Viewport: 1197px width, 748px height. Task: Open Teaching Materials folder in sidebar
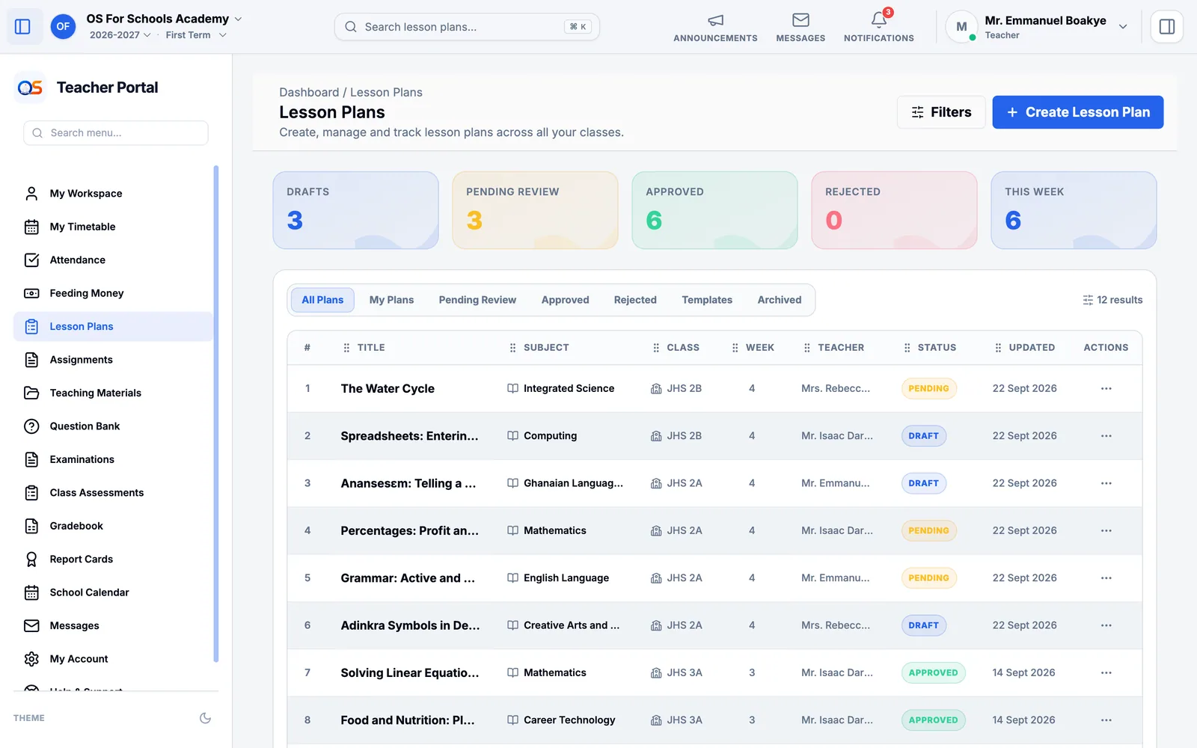pyautogui.click(x=114, y=393)
